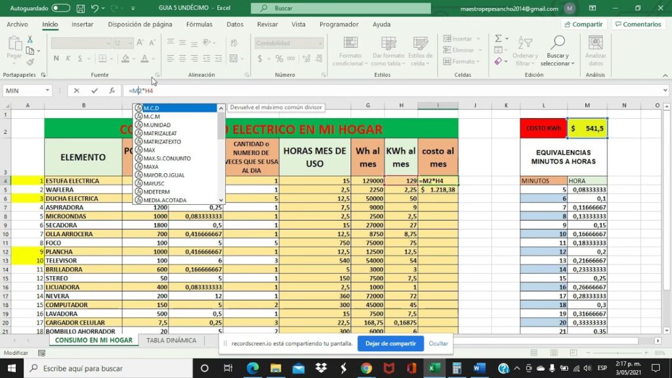Cancel formula entry with X icon
672x378 pixels.
coord(77,91)
